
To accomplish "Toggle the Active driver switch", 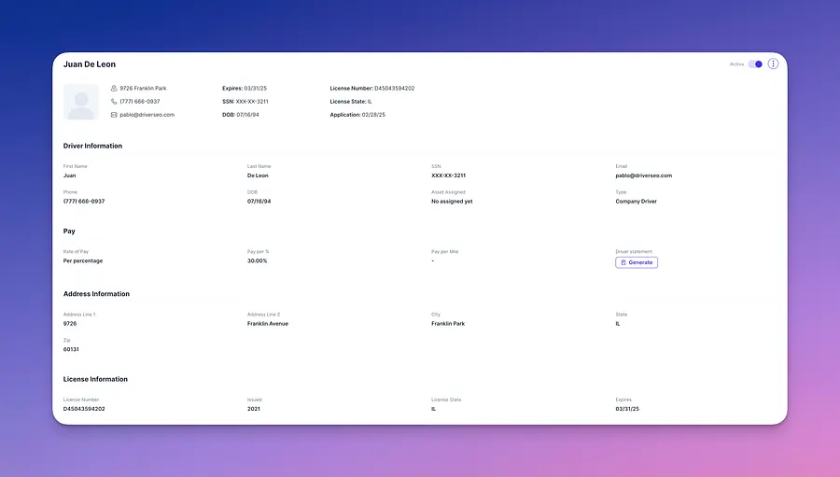I will 755,64.
